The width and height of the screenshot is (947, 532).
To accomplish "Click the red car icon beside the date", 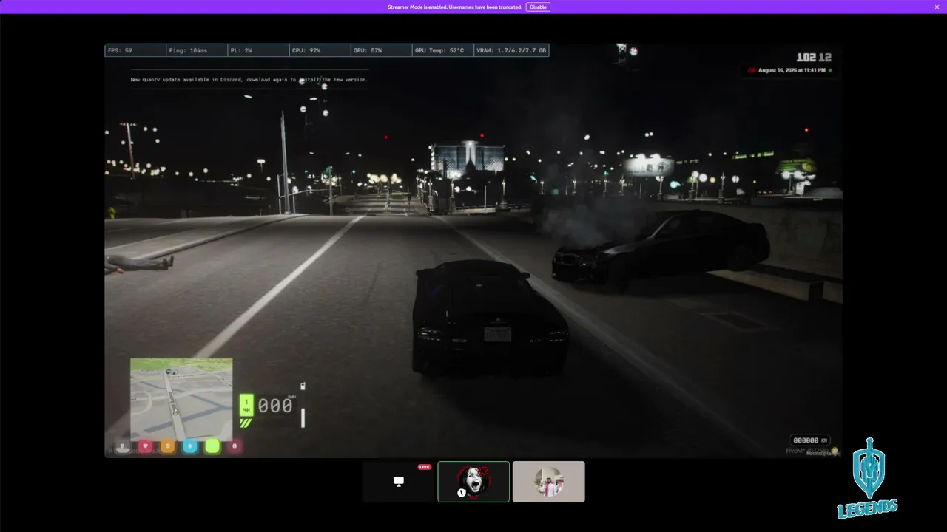I will (752, 70).
